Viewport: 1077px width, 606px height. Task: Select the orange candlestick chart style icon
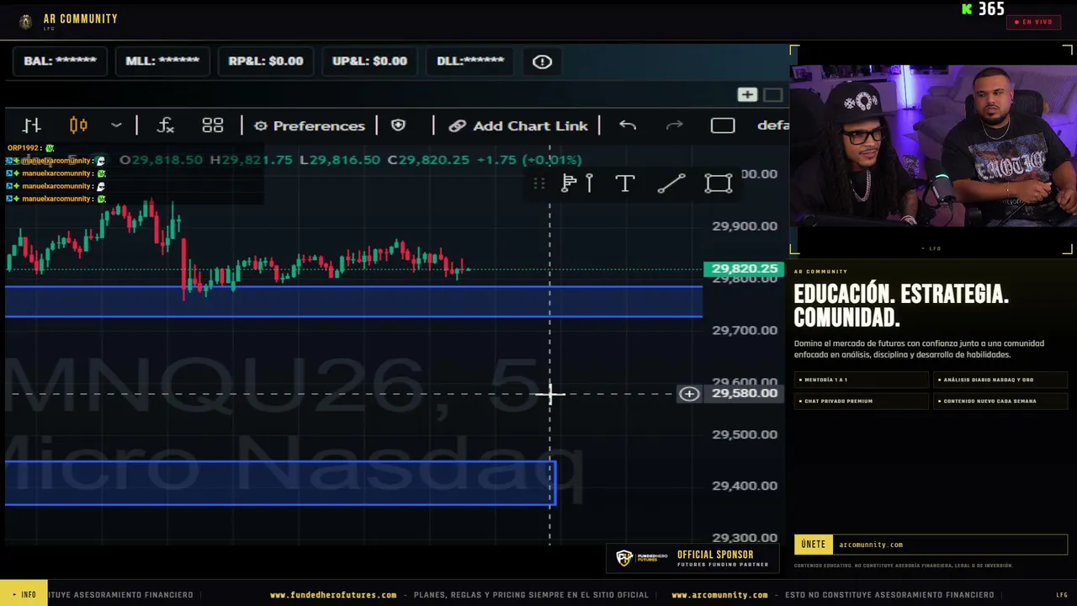point(78,125)
